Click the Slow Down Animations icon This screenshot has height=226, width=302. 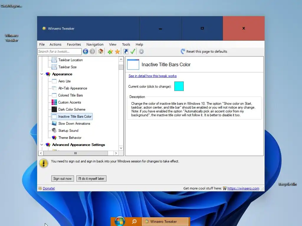coord(54,123)
